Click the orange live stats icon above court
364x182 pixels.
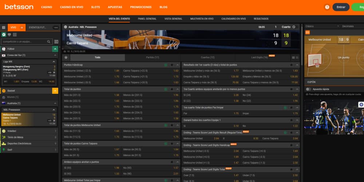[x=308, y=32]
